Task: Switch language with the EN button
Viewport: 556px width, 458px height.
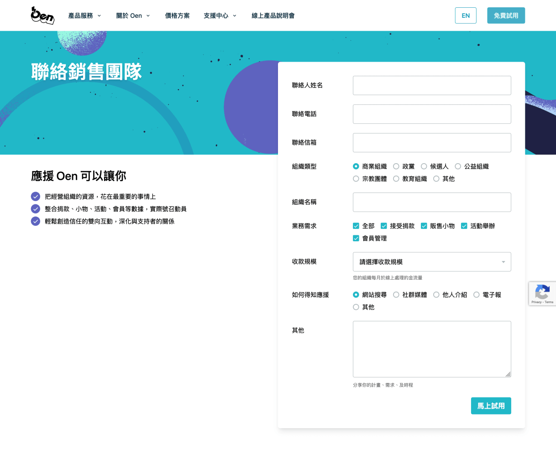Action: [466, 16]
